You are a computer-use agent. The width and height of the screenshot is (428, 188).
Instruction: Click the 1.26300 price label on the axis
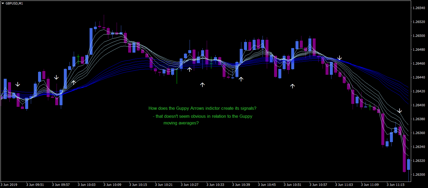coord(419,175)
